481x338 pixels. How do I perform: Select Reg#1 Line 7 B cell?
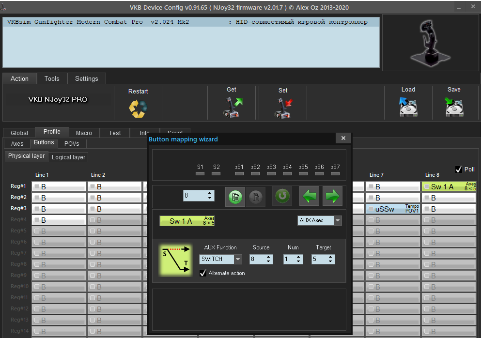(x=393, y=186)
